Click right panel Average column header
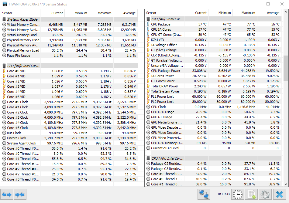The height and width of the screenshot is (203, 289). 269,13
